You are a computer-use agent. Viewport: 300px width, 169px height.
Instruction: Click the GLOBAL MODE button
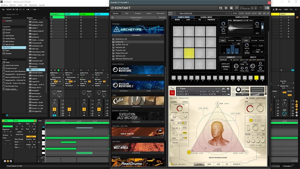click(x=206, y=17)
